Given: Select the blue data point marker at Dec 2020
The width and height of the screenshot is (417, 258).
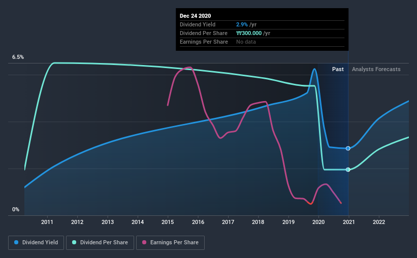Looking at the screenshot, I should pos(348,148).
